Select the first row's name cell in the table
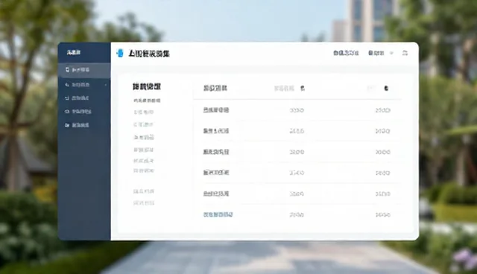 pos(216,110)
